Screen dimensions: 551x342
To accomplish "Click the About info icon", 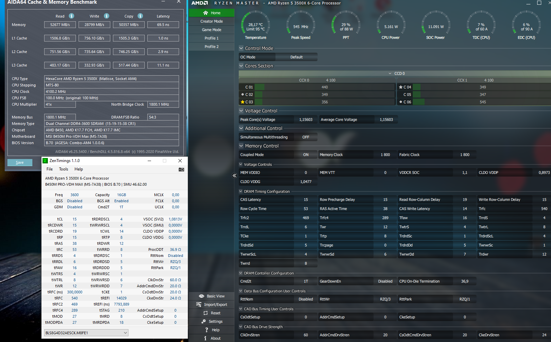I will point(205,338).
